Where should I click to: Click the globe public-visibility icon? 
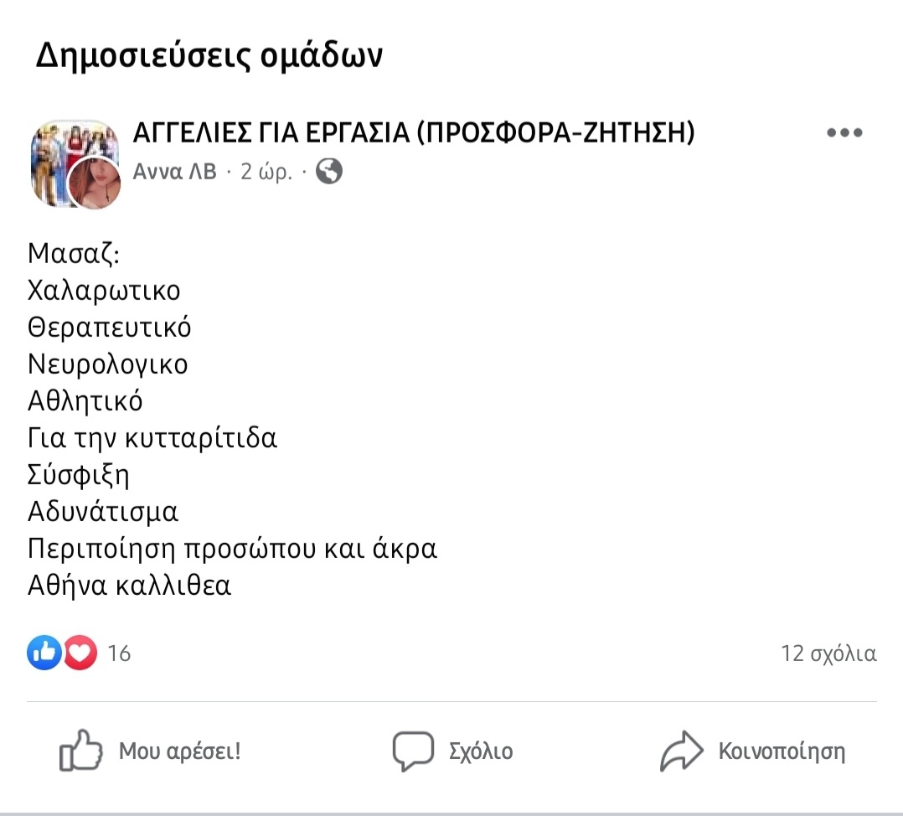coord(329,171)
